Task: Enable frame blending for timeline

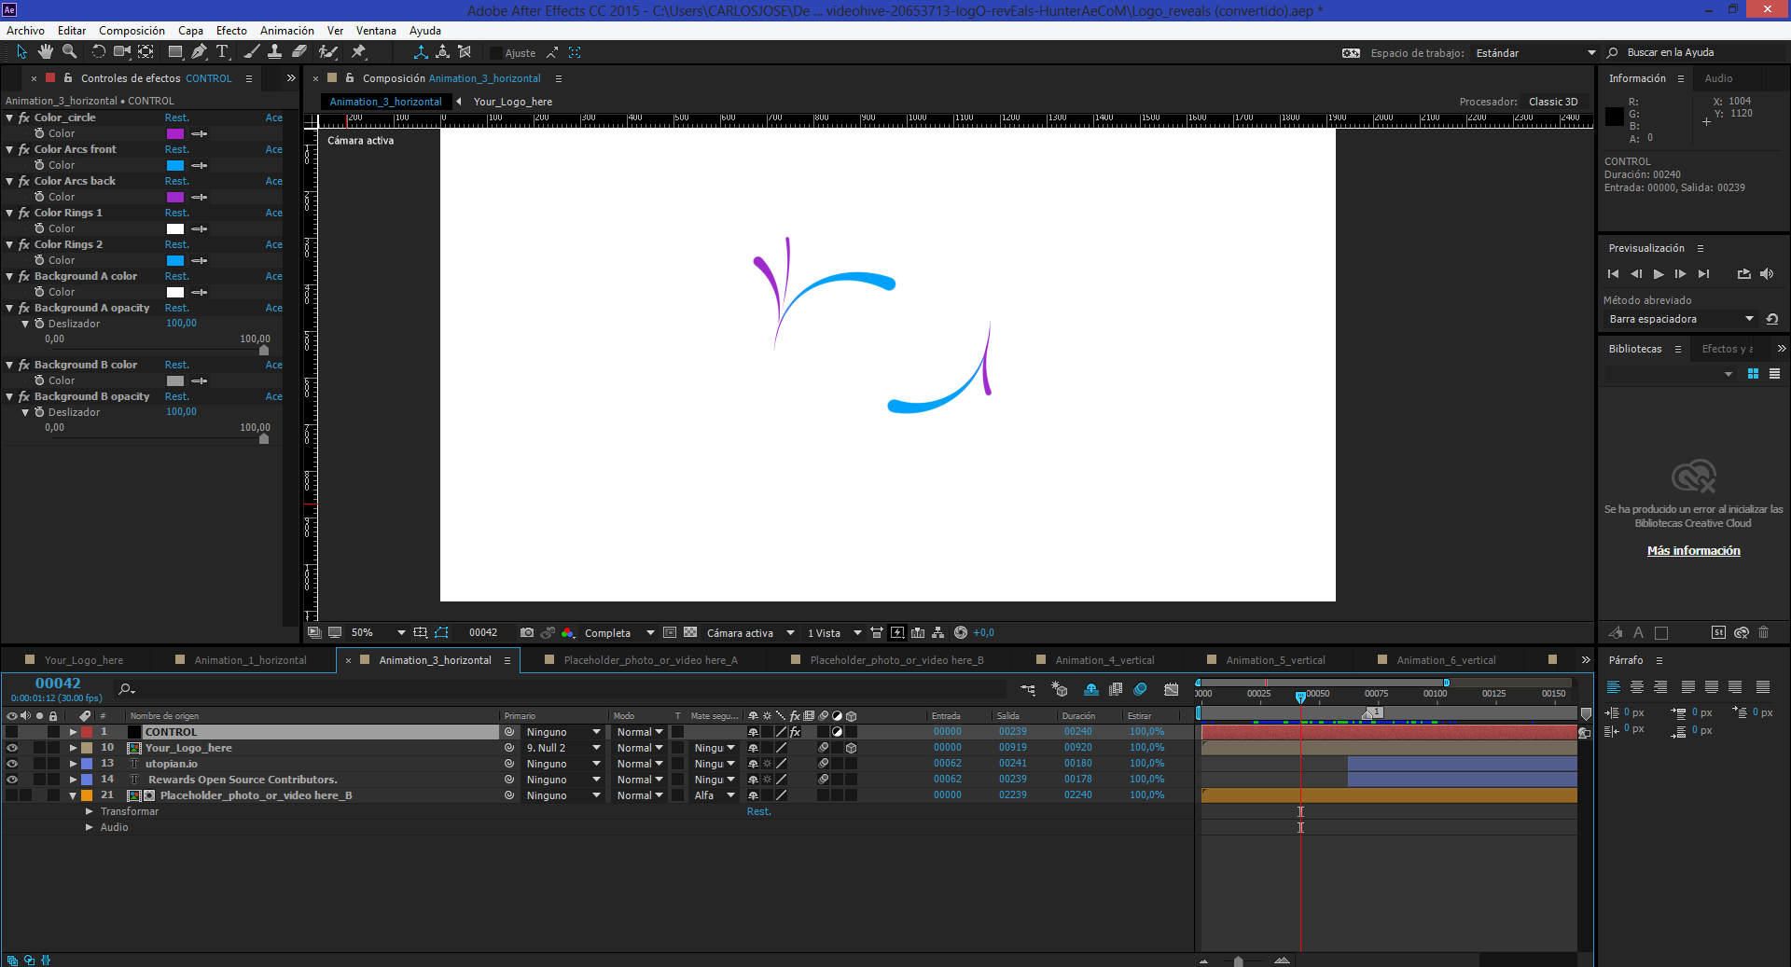Action: click(1116, 690)
